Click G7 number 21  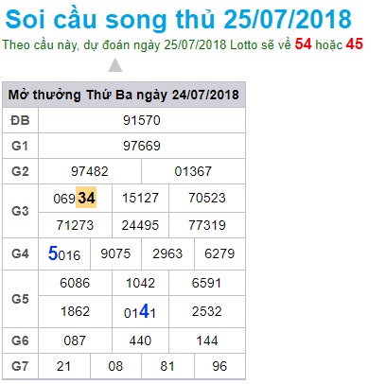pyautogui.click(x=63, y=366)
